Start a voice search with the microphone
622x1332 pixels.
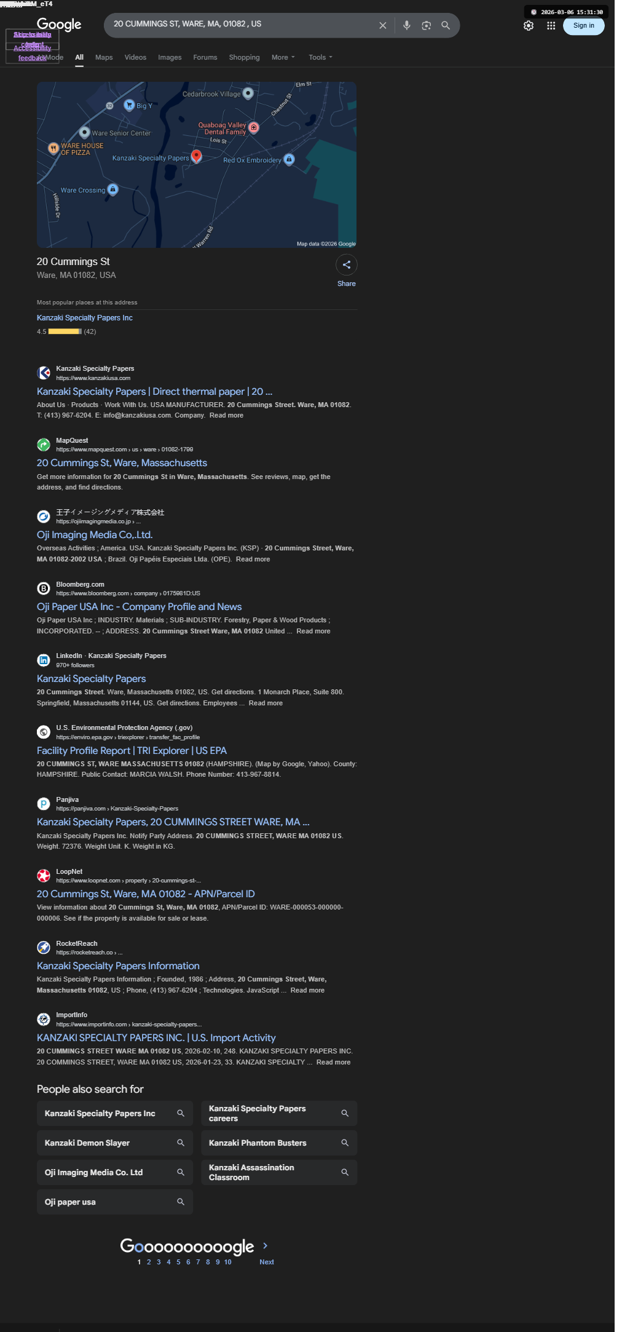point(406,25)
